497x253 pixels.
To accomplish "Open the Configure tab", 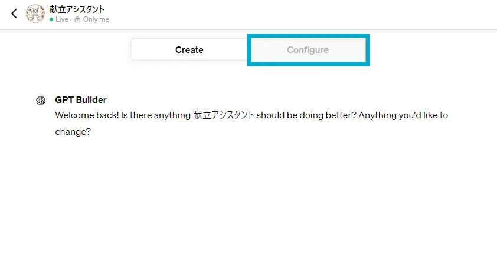I will [x=308, y=50].
